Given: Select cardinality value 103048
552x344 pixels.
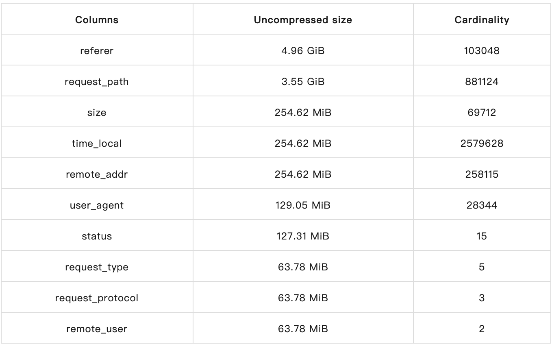Looking at the screenshot, I should [482, 51].
